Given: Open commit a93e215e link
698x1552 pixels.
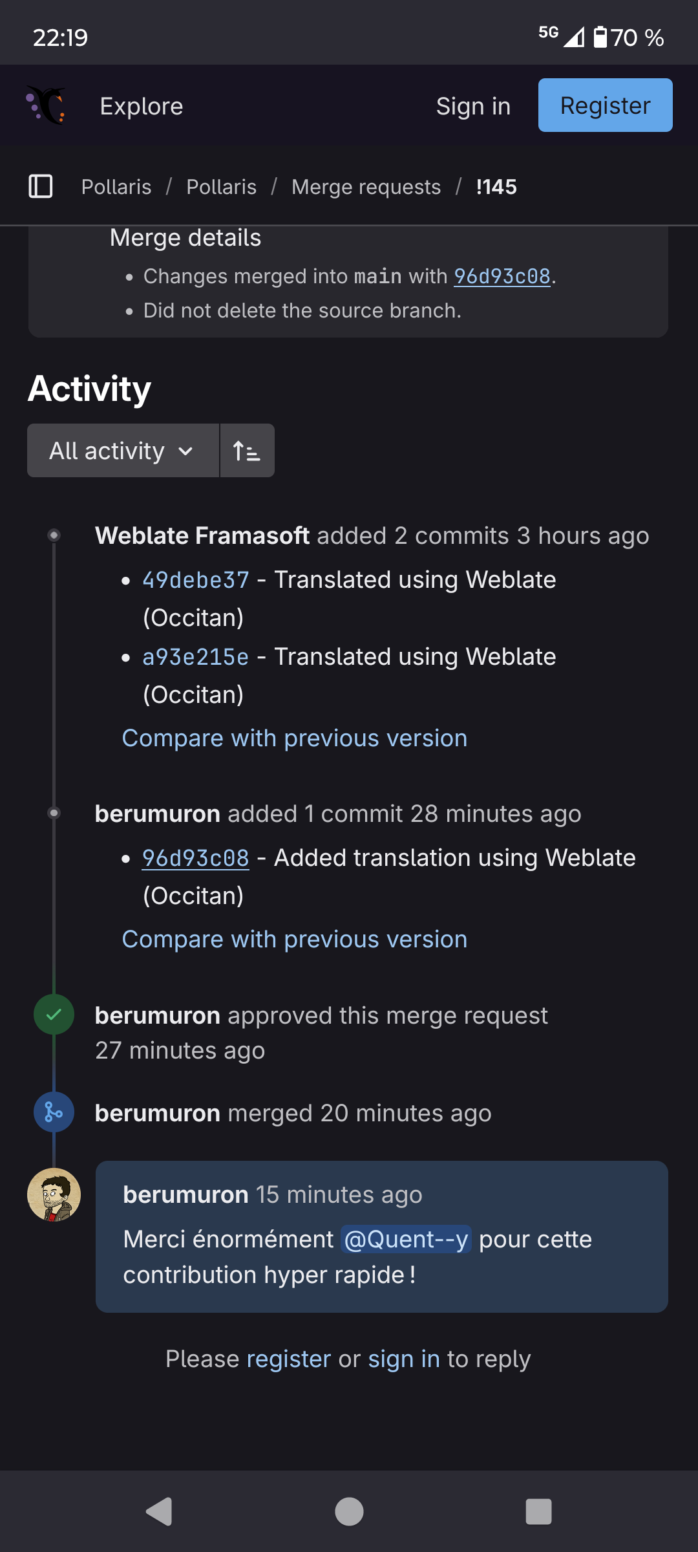Looking at the screenshot, I should [x=196, y=657].
